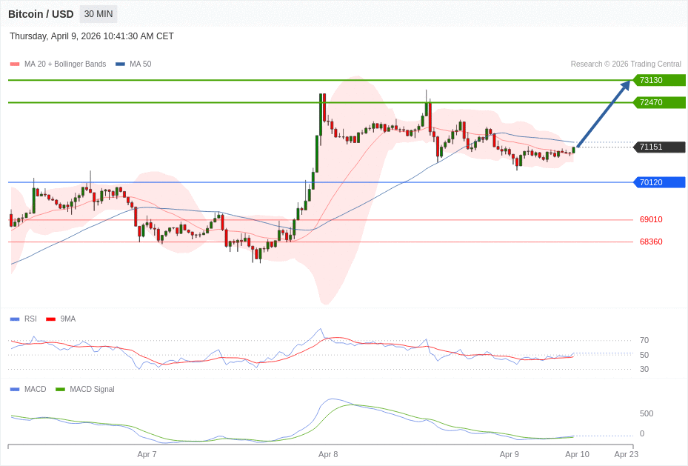Click the blue upward projection arrow
The image size is (688, 466).
(604, 113)
